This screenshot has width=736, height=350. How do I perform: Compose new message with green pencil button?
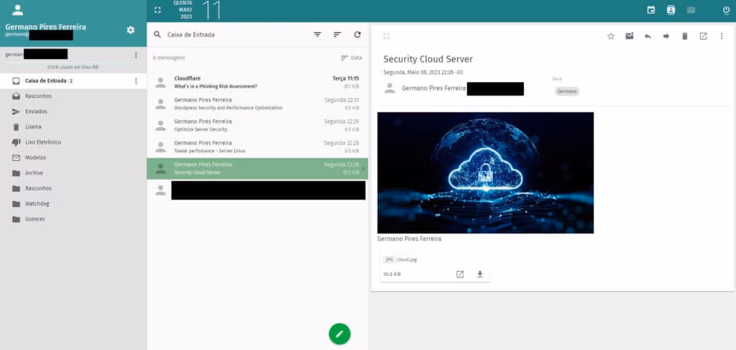(339, 333)
